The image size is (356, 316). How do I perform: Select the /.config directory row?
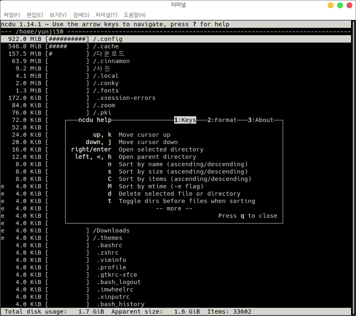point(108,39)
